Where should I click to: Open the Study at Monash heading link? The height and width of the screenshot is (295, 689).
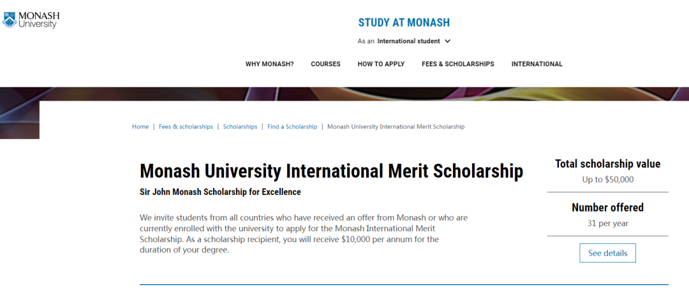[404, 22]
